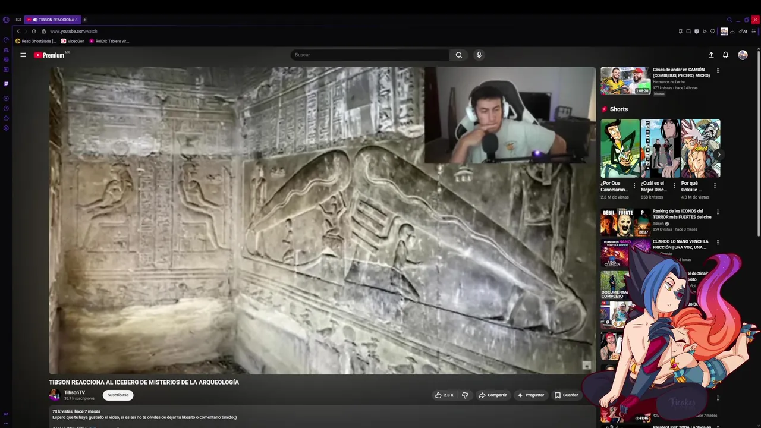
Task: Open browser profile avatar in toolbar
Action: [x=724, y=31]
